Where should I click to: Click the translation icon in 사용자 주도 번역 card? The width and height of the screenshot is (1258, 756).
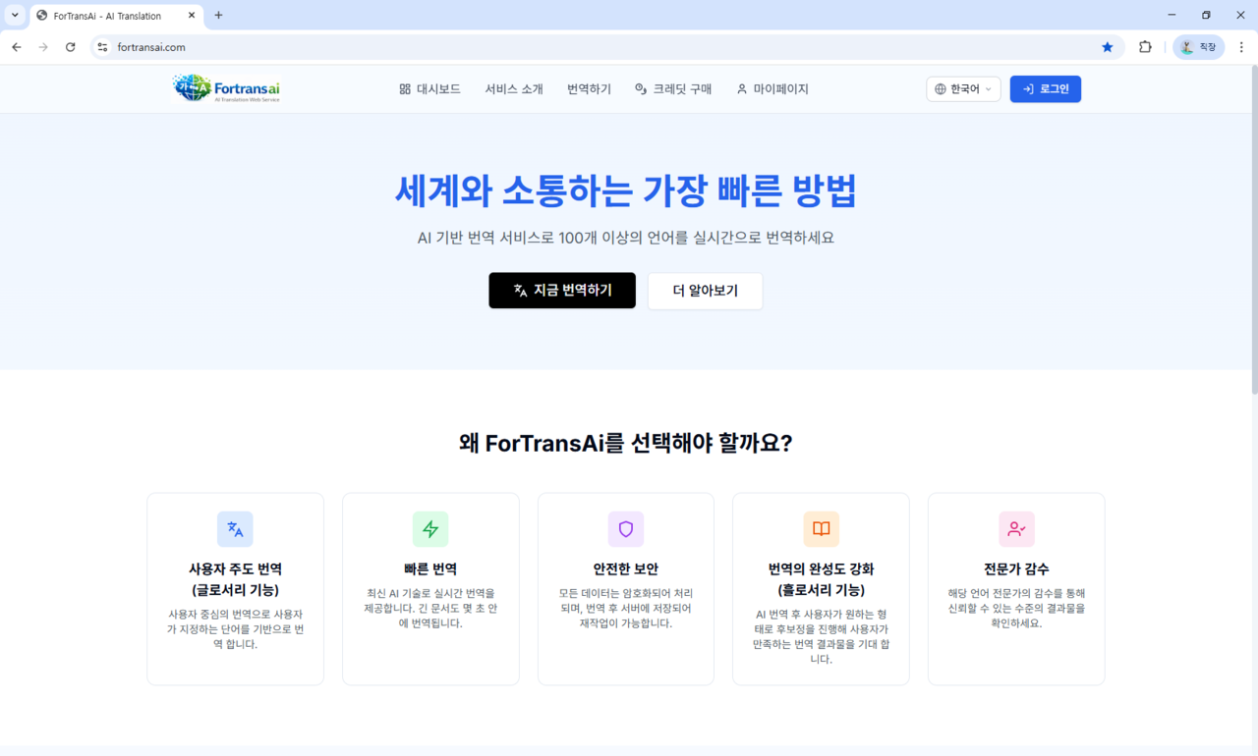[235, 529]
